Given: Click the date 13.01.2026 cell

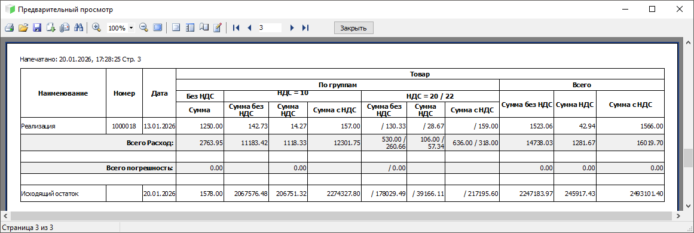Looking at the screenshot, I should click(160, 126).
